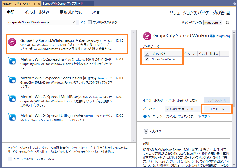Select GrapeCity.Spread.WinForms.ja package title
This screenshot has width=237, height=168.
point(47,41)
